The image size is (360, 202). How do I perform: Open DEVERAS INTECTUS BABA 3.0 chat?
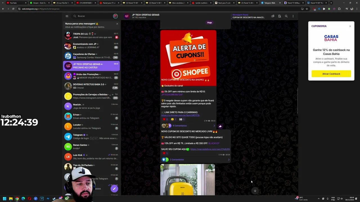91,86
